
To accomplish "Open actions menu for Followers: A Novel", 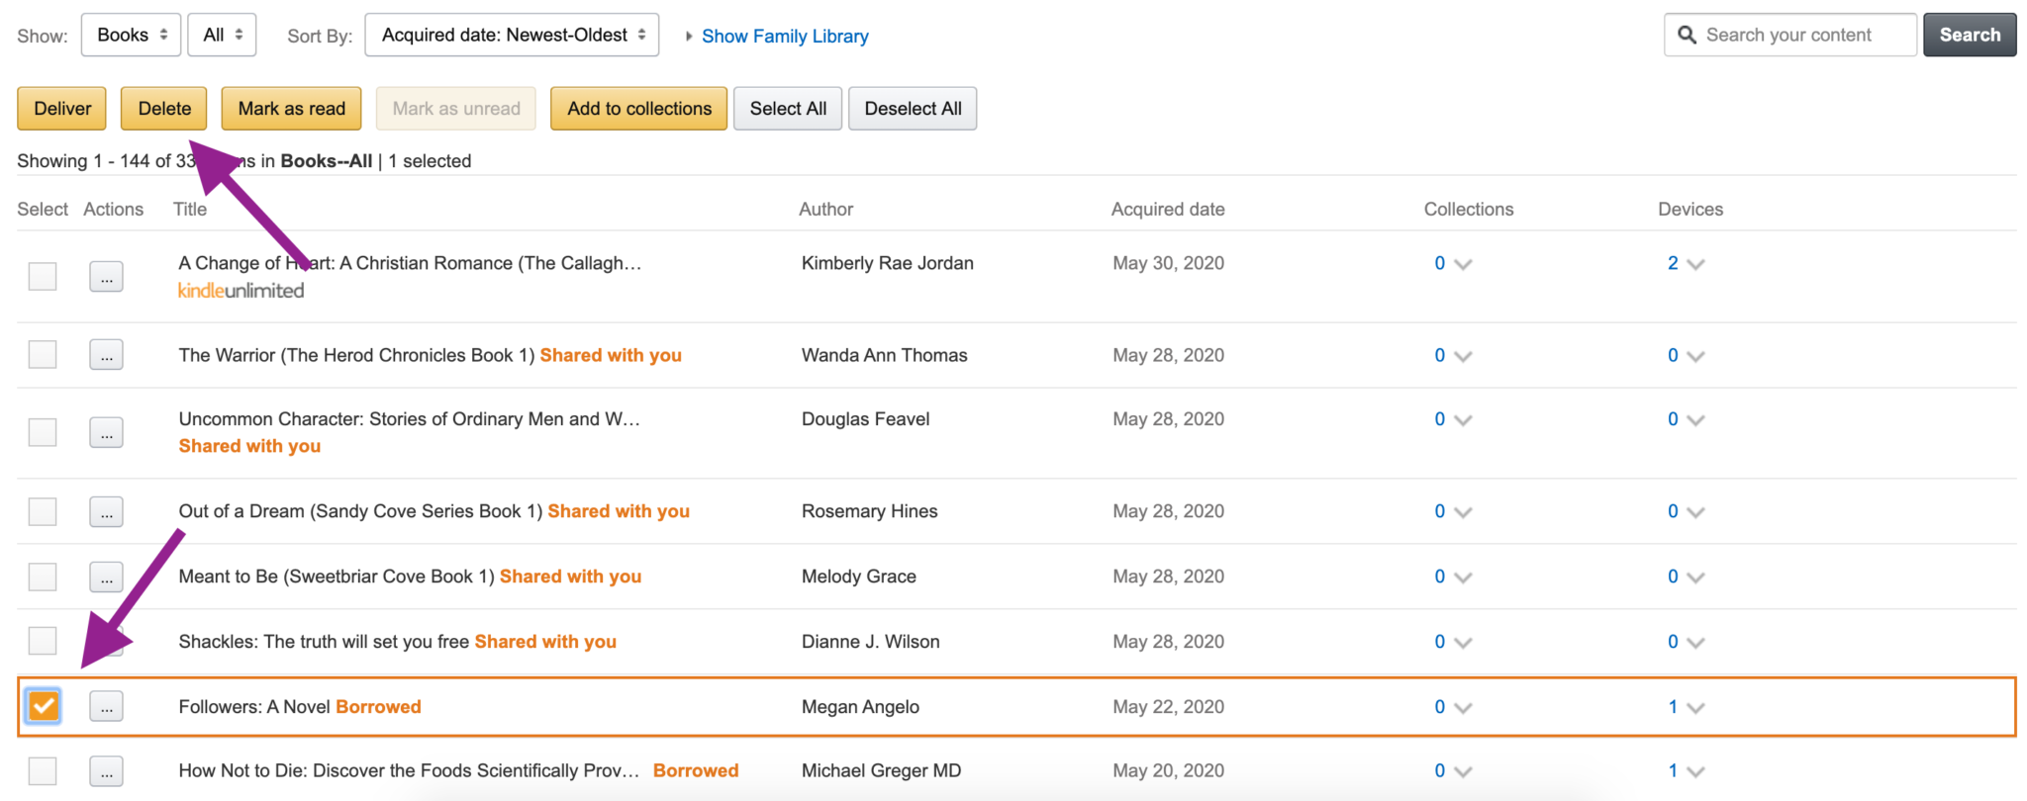I will pos(106,706).
